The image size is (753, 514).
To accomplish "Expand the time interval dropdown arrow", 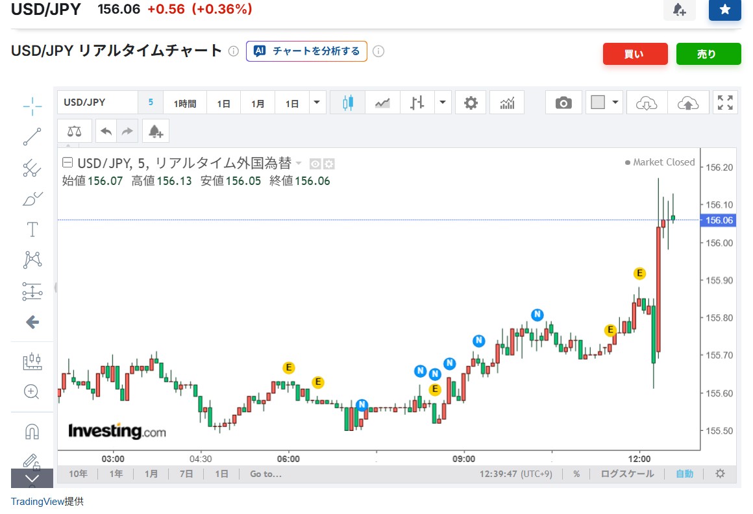I will (317, 103).
